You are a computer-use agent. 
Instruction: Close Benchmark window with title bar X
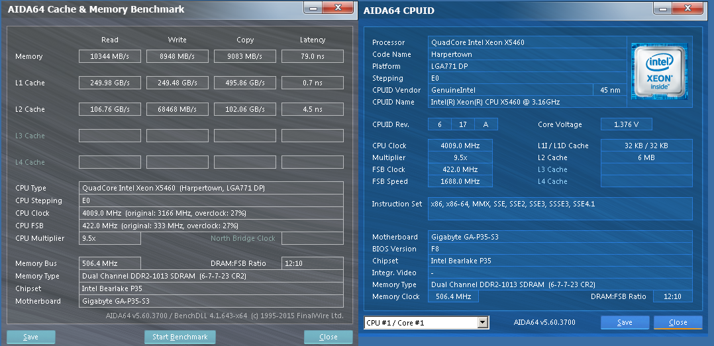pyautogui.click(x=338, y=7)
